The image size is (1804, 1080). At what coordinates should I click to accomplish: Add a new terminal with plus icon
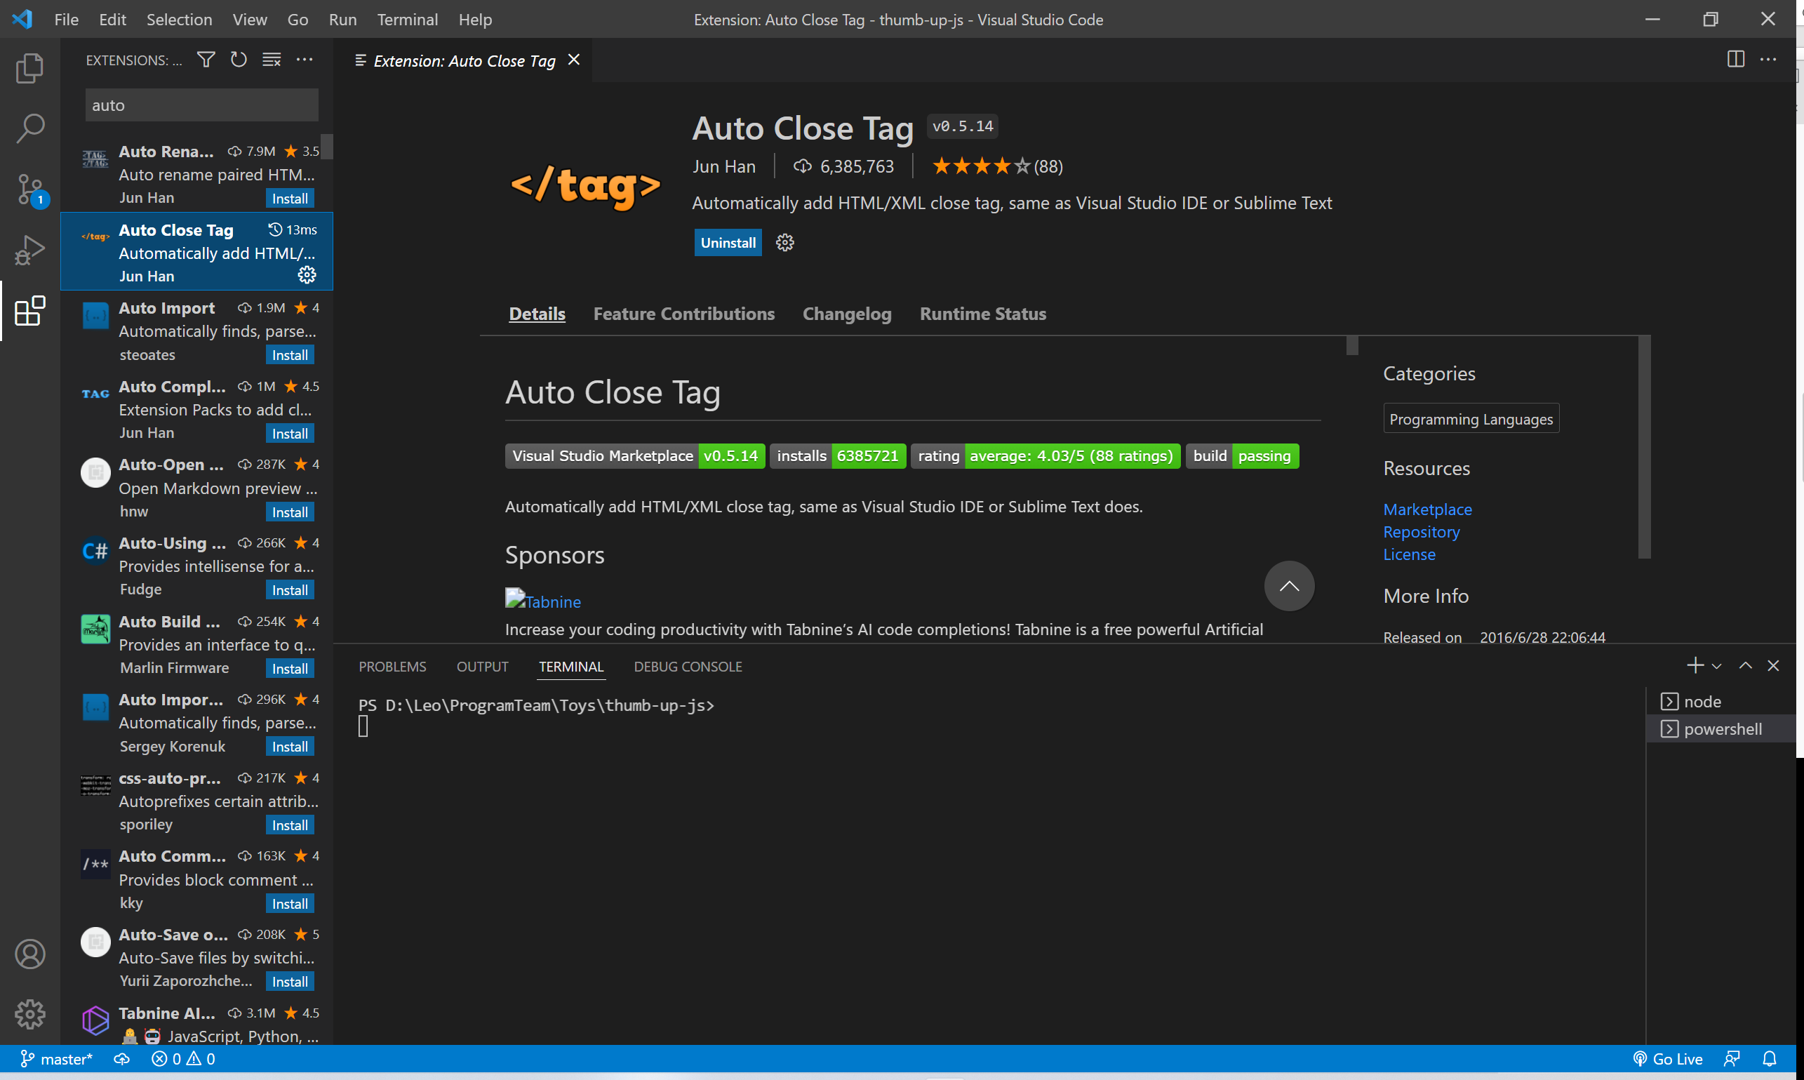1695,665
